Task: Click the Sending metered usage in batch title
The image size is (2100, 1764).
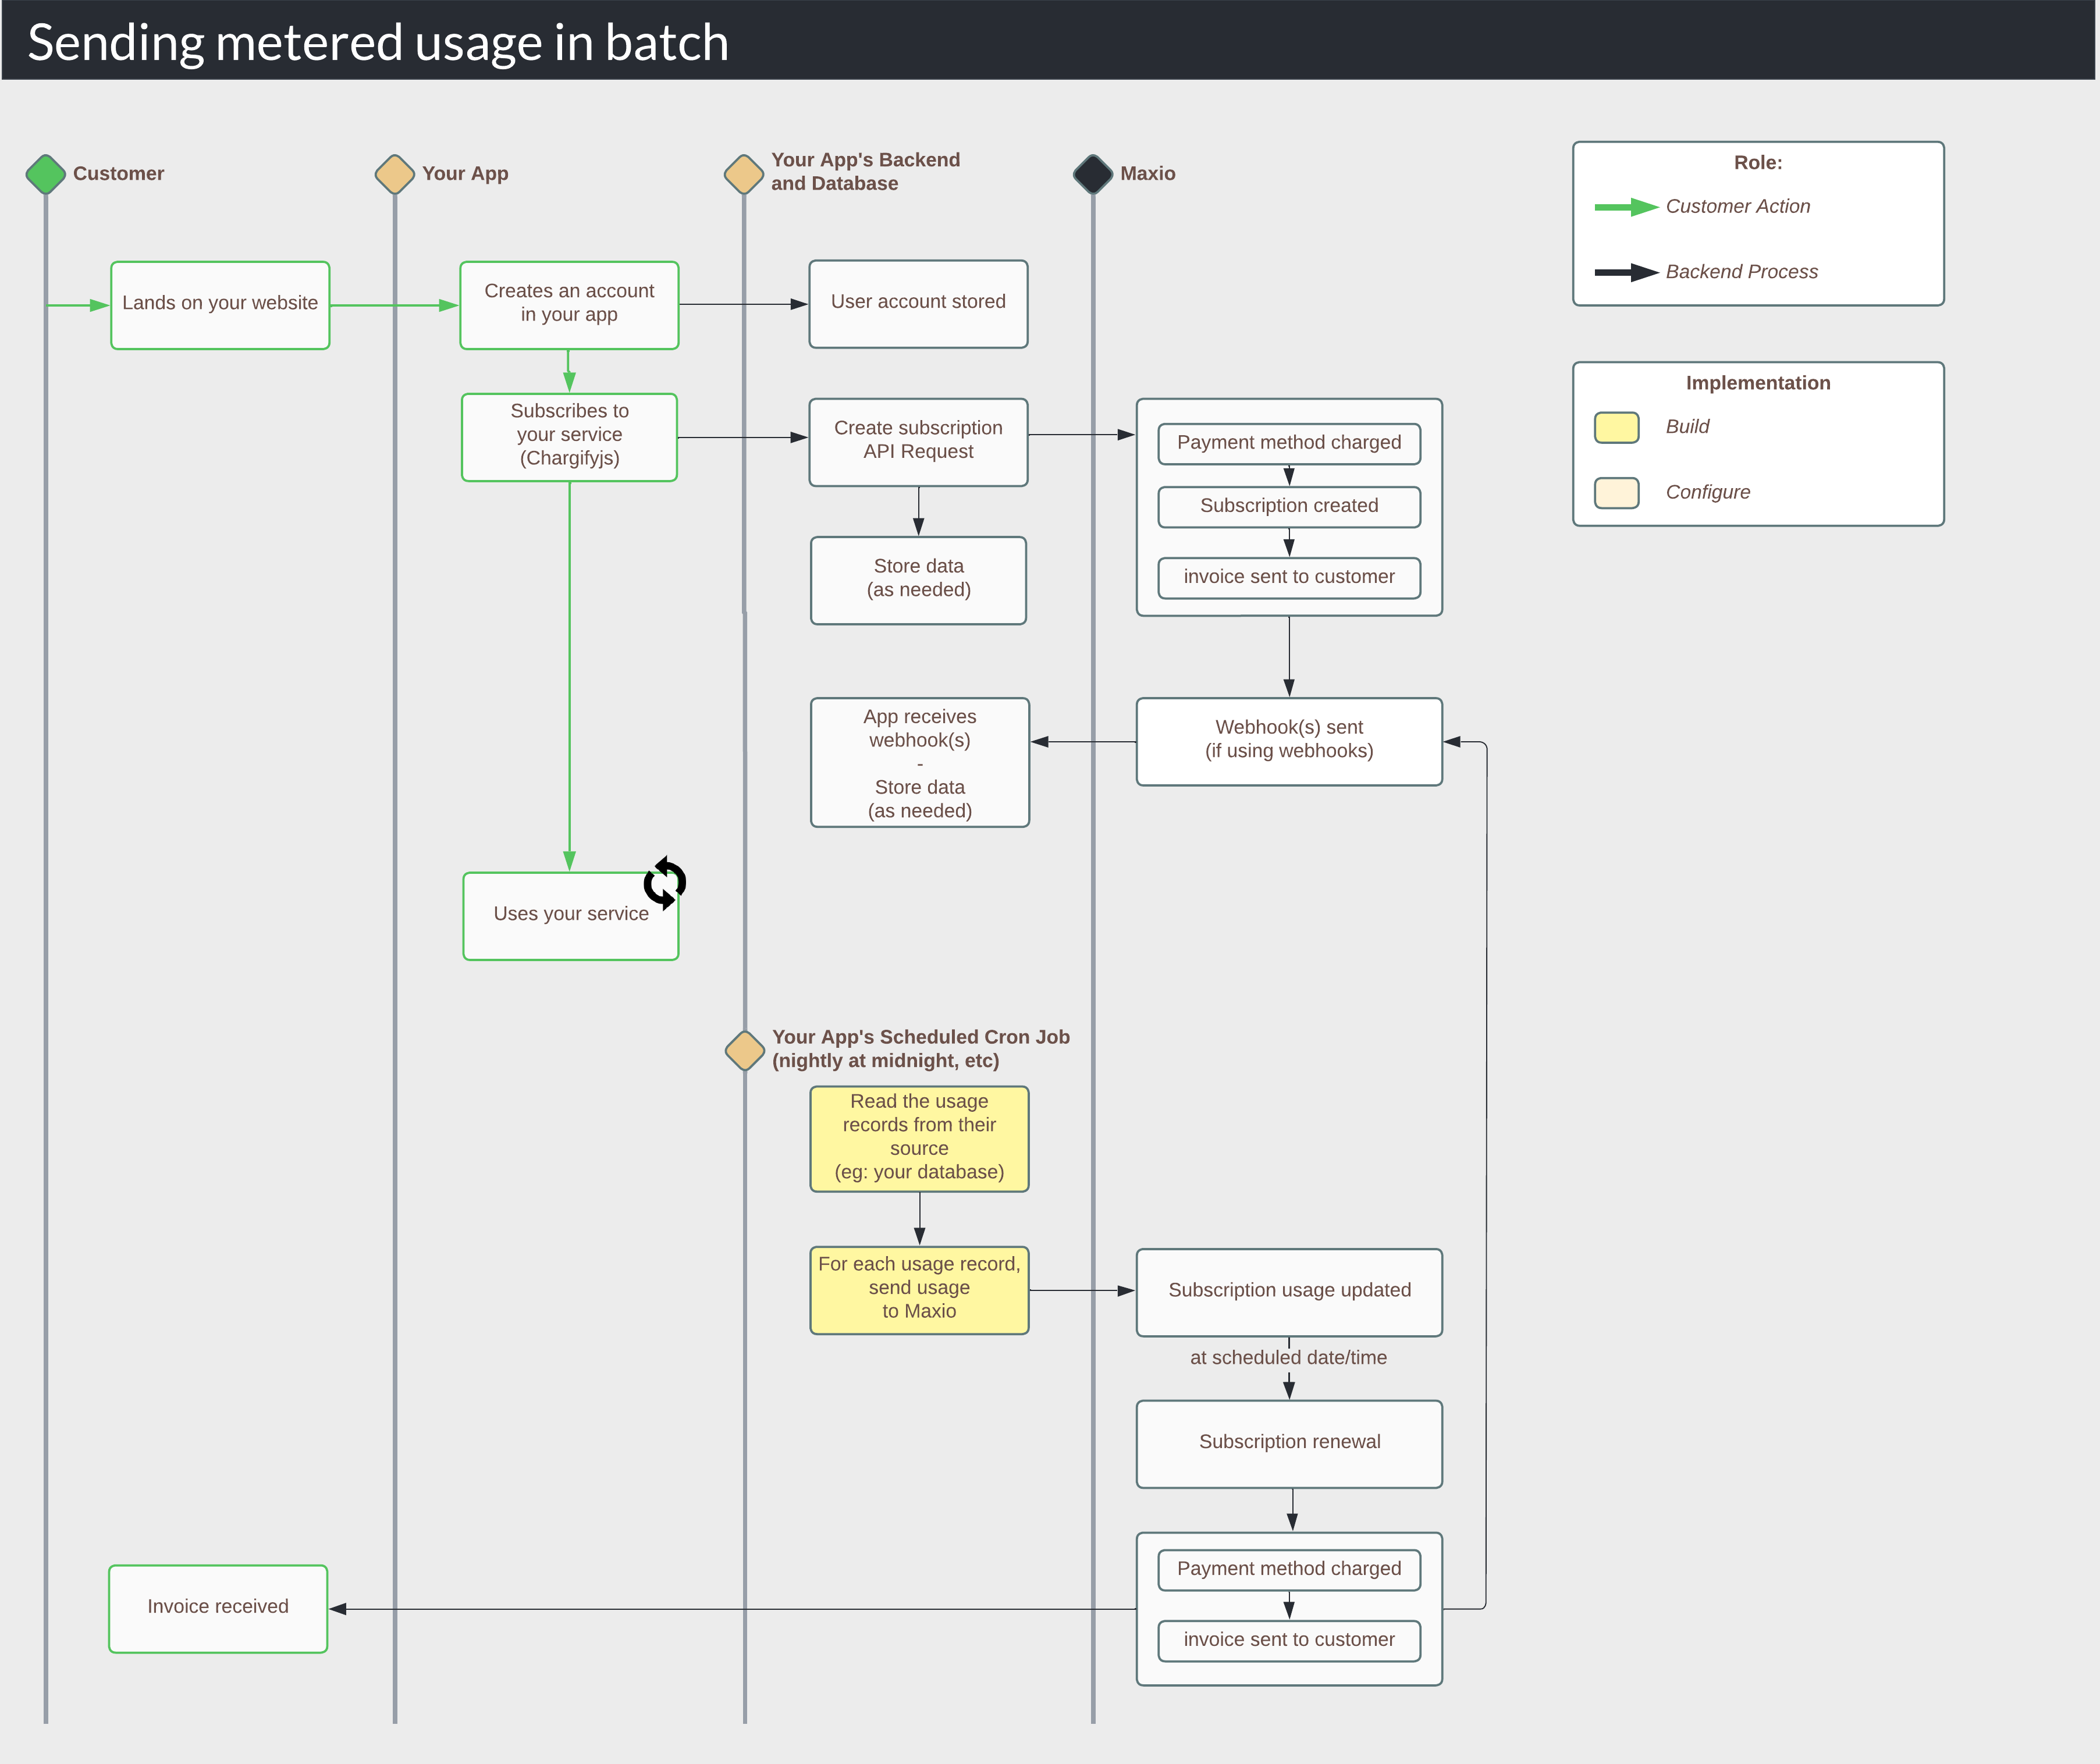Action: click(x=378, y=42)
